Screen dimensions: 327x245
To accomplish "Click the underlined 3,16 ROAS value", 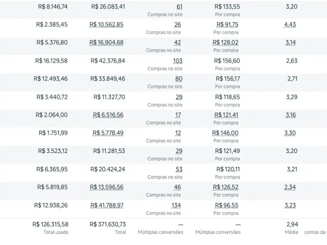I will pos(290,115).
